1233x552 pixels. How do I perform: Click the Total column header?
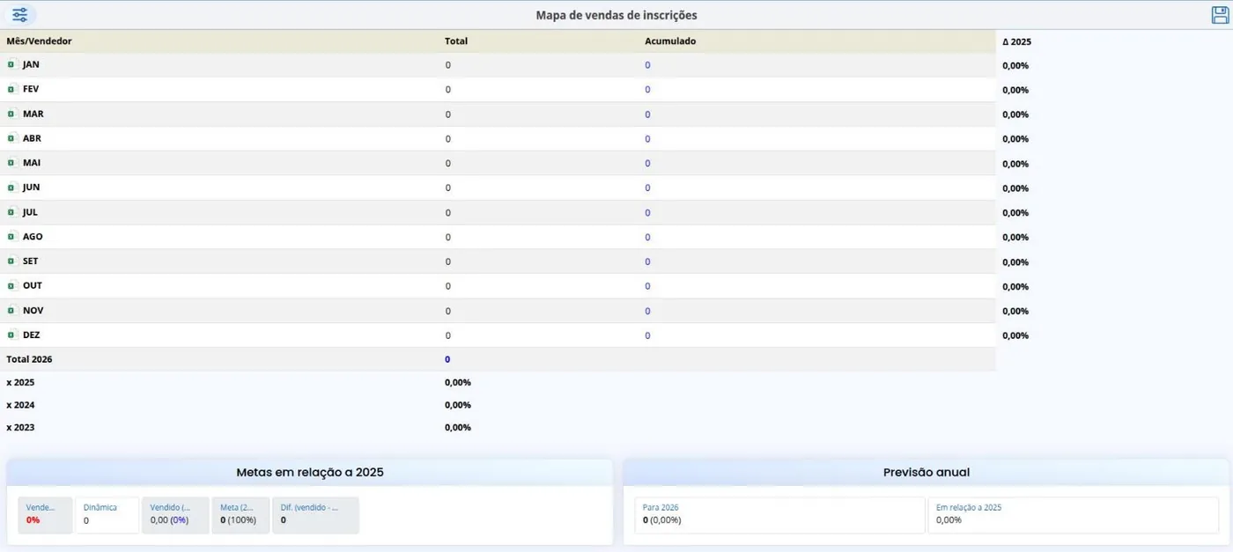point(456,41)
